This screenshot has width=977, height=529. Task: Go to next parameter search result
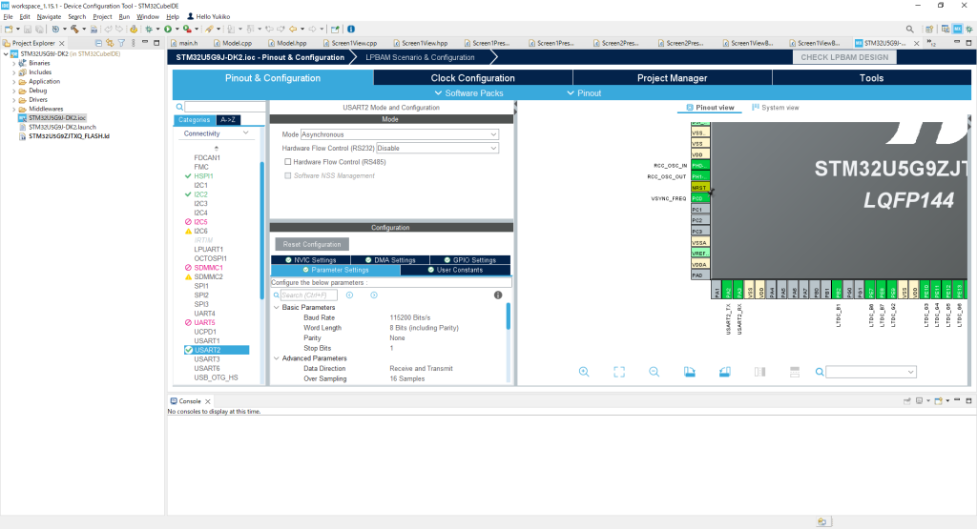click(x=374, y=295)
